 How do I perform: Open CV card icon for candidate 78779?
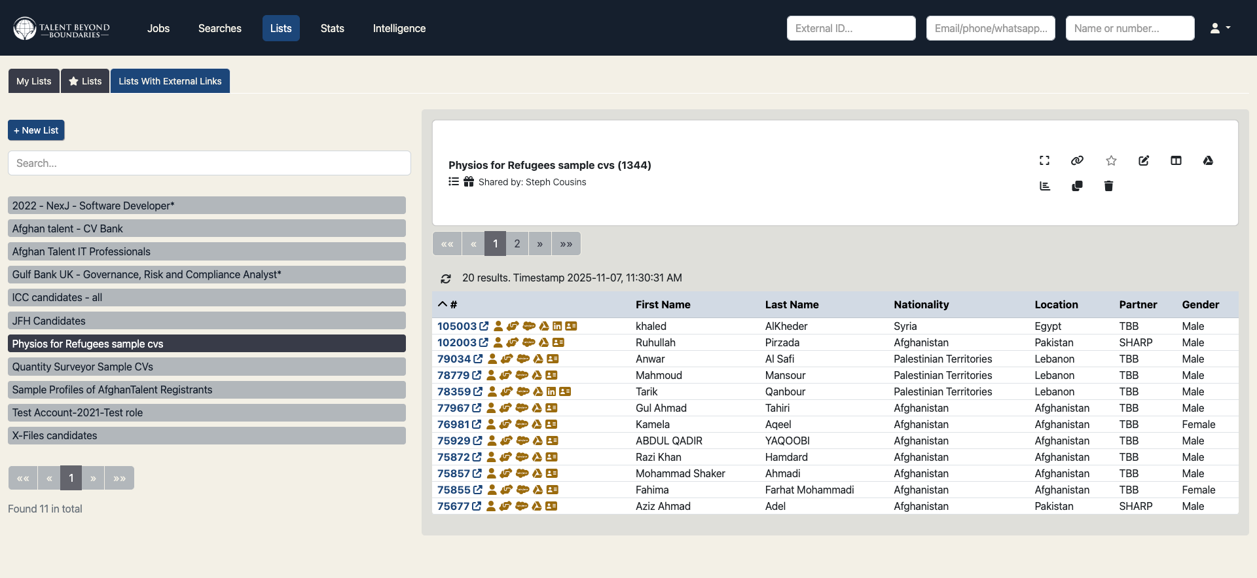tap(551, 375)
